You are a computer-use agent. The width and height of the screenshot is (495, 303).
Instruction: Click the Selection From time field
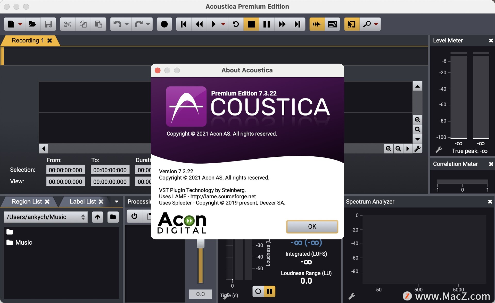65,170
